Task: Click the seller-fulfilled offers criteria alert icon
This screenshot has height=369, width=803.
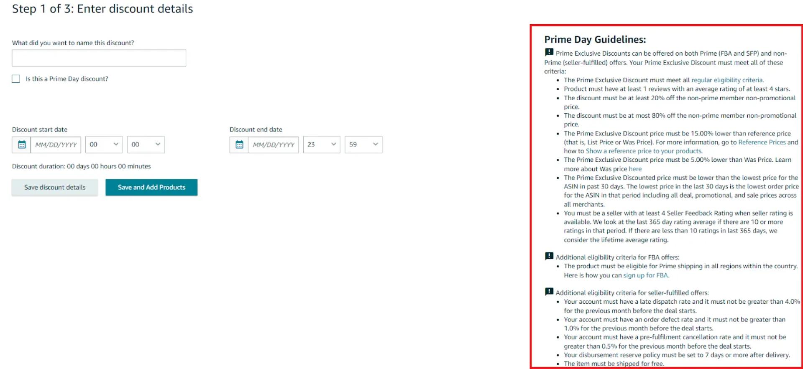Action: (x=549, y=292)
